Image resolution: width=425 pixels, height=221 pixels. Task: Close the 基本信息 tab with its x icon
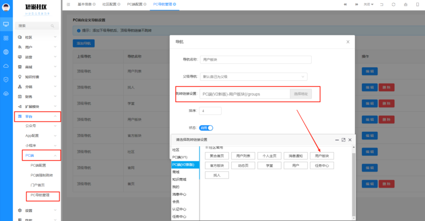point(94,4)
